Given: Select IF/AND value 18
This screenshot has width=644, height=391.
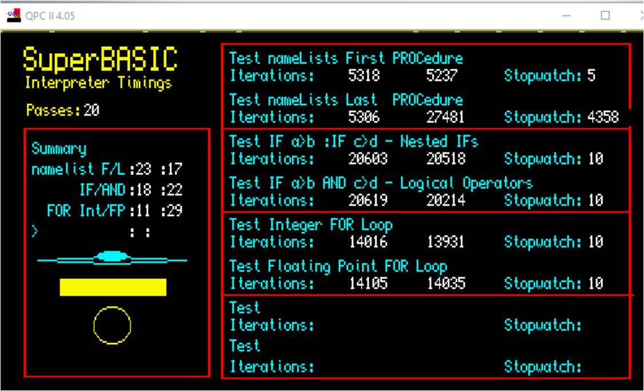Looking at the screenshot, I should pos(144,190).
